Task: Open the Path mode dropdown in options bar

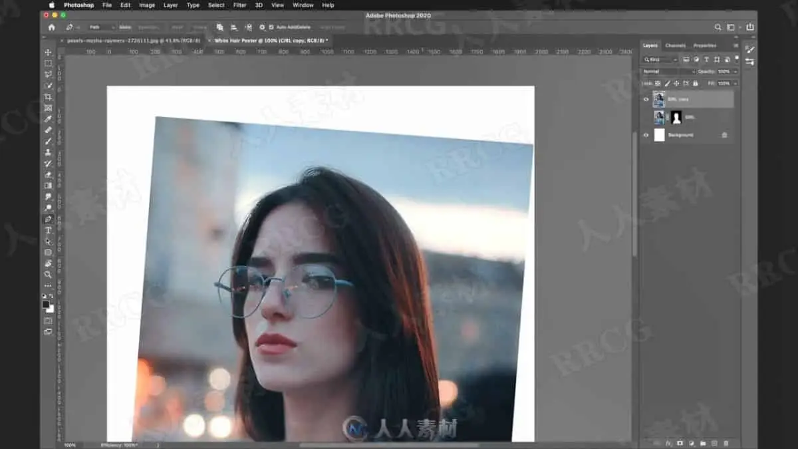Action: [102, 27]
